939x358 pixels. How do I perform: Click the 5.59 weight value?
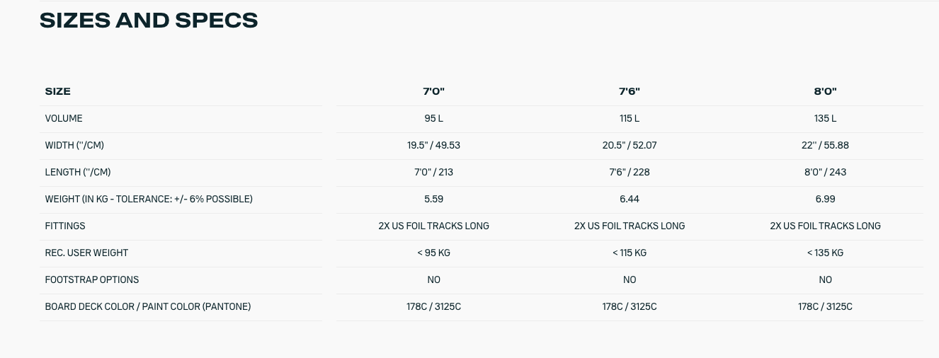point(433,199)
